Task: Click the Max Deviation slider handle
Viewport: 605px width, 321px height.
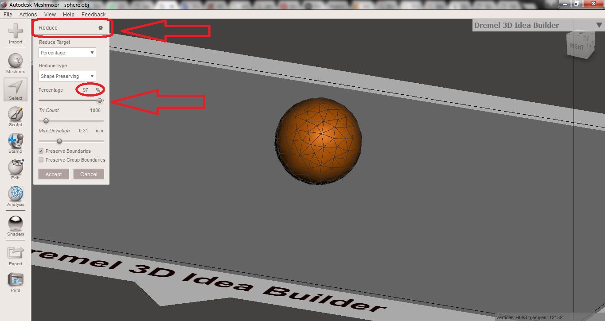Action: 59,141
